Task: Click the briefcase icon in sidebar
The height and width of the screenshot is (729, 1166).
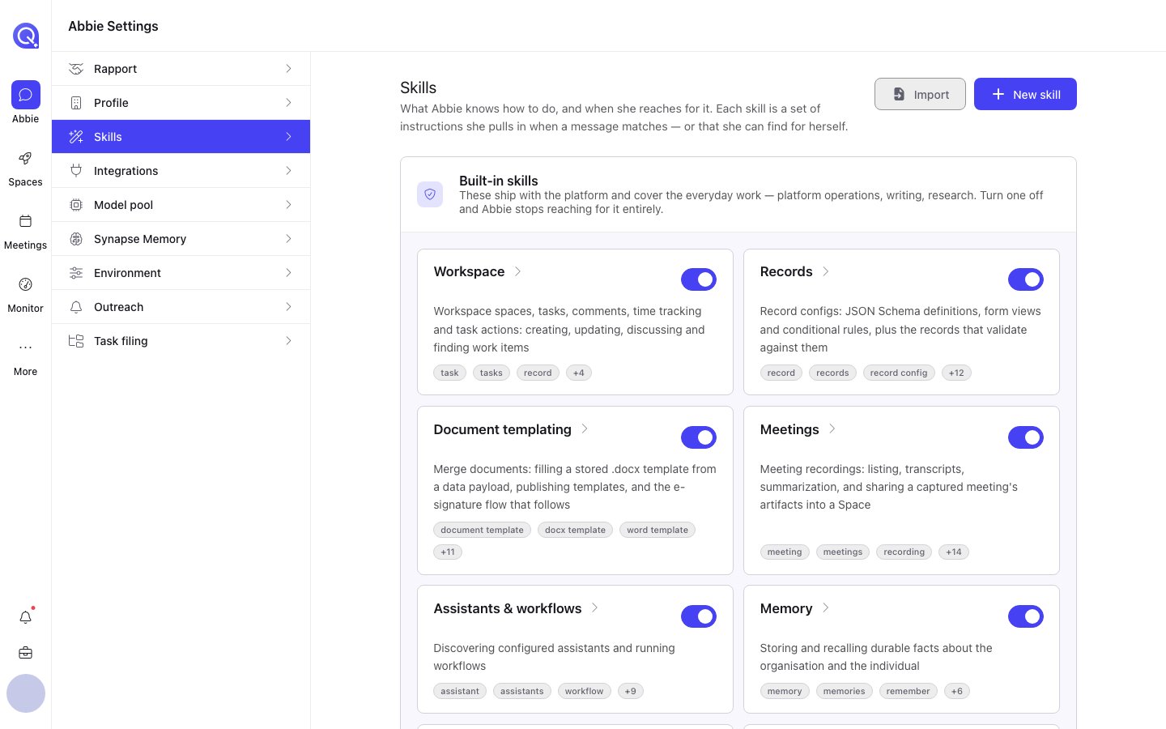Action: point(26,653)
